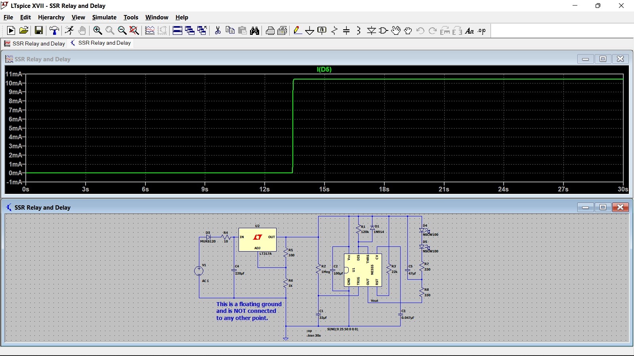This screenshot has width=634, height=356.
Task: Click the floating ground comment text
Action: [249, 311]
